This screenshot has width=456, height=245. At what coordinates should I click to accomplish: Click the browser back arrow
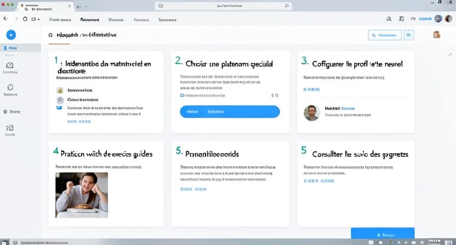pos(6,19)
